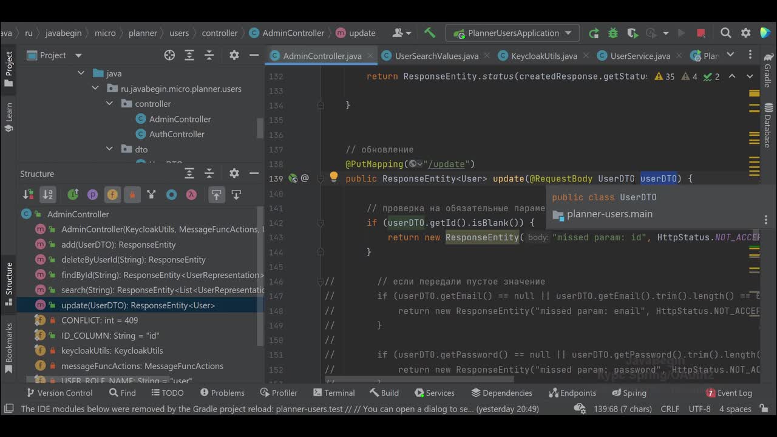This screenshot has height=437, width=777.
Task: Toggle Show Properties in Structure panel
Action: tap(92, 195)
